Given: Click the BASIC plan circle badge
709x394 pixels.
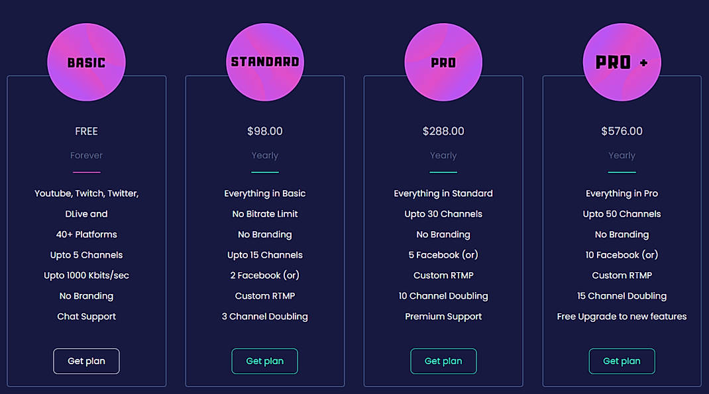Looking at the screenshot, I should click(x=86, y=62).
